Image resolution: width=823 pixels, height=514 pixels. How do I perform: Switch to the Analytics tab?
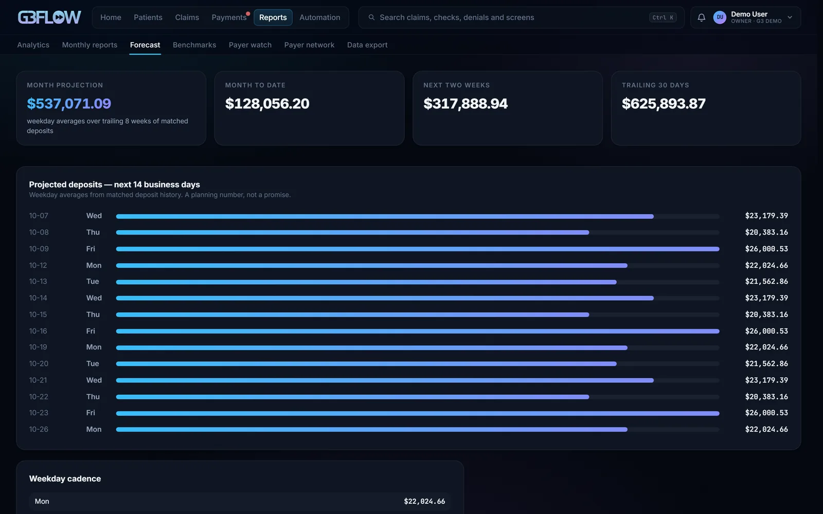point(33,45)
